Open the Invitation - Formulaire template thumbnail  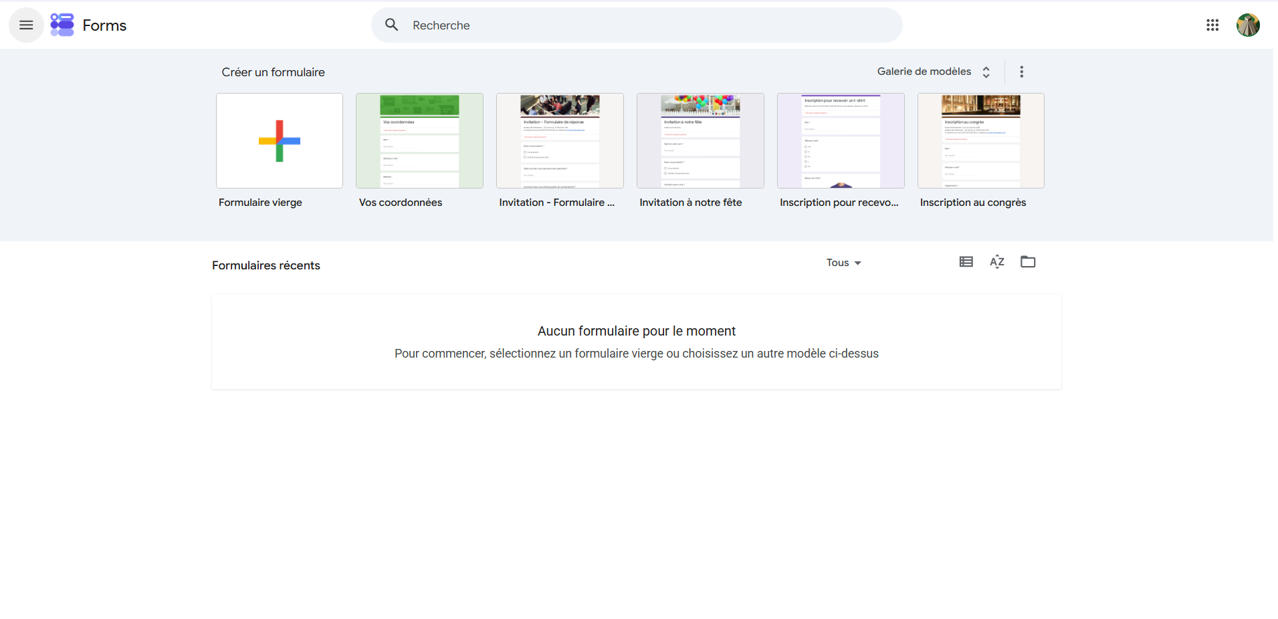pyautogui.click(x=560, y=141)
